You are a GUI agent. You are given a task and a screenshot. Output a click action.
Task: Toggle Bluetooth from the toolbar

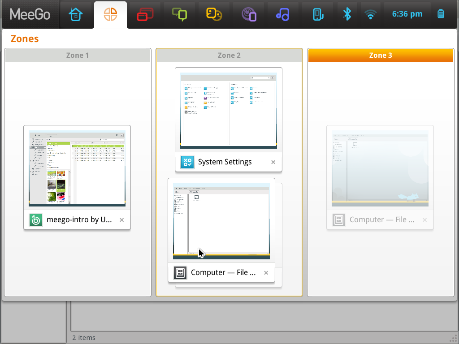(347, 14)
